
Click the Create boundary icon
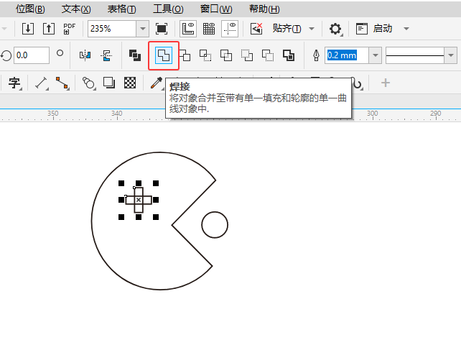(289, 55)
